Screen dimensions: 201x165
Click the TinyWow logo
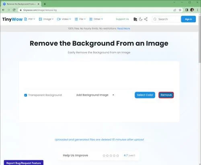[x=12, y=19]
